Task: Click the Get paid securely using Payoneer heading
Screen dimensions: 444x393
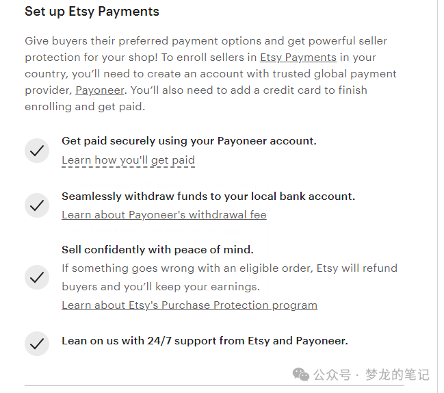Action: tap(189, 141)
